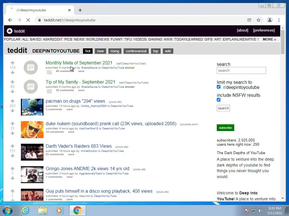The width and height of the screenshot is (289, 216).
Task: Stop loading the page
Action: (28, 20)
